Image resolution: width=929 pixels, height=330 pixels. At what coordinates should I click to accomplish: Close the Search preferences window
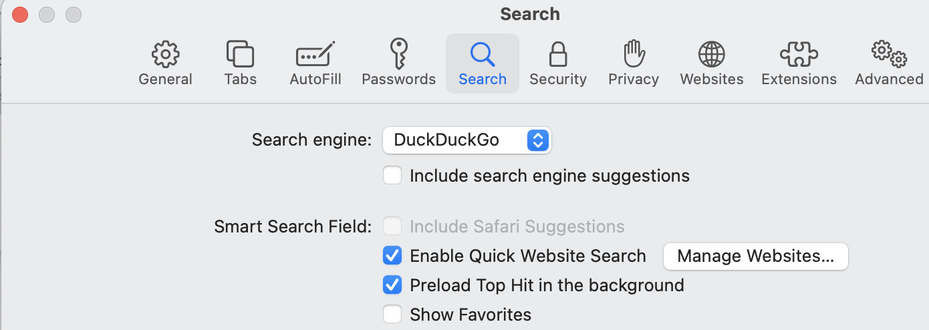(20, 14)
